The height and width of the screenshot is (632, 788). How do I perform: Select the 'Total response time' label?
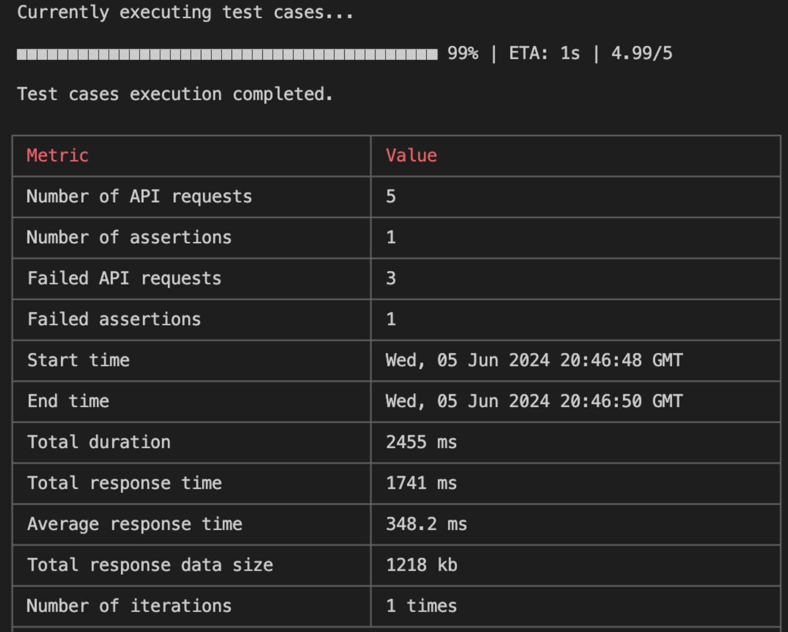pos(125,483)
